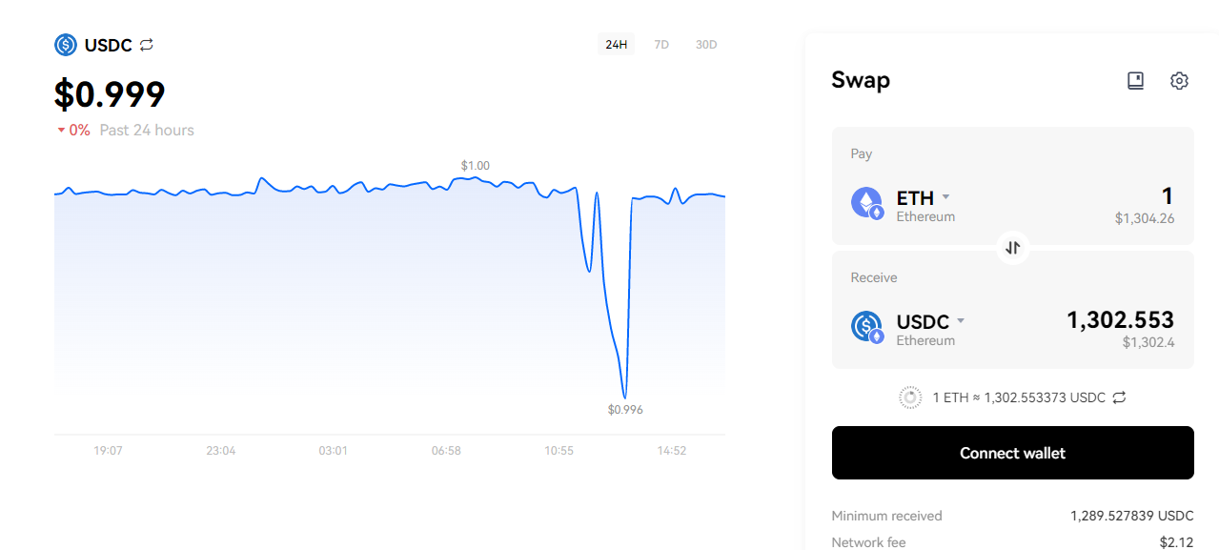
Task: Click the USDC coin icon above chart
Action: 66,45
